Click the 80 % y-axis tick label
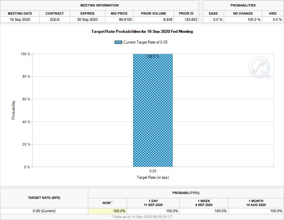Viewport: 284px width, 220px height. pos(26,77)
